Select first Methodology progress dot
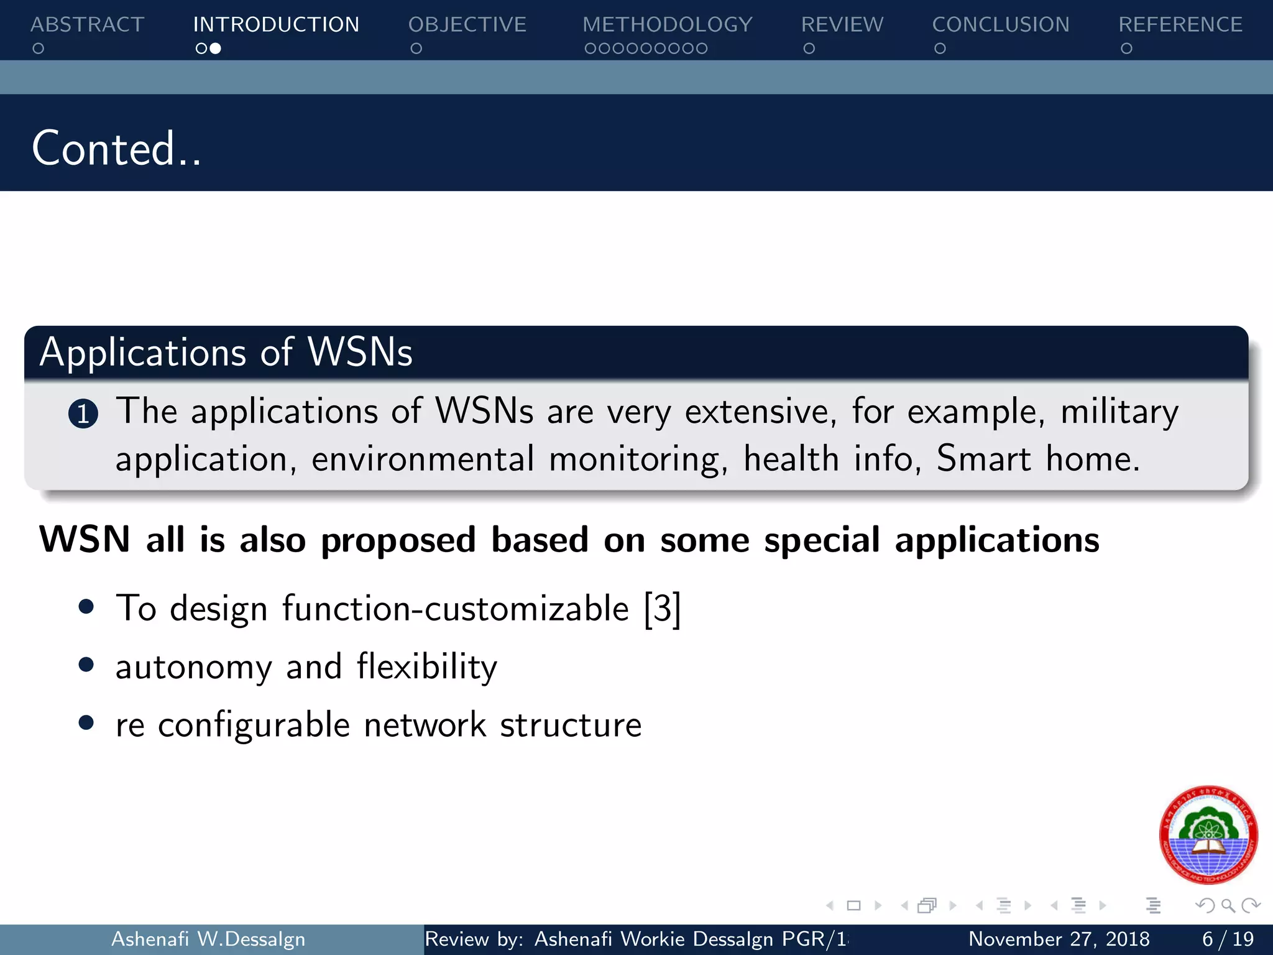1273x955 pixels. click(x=590, y=48)
